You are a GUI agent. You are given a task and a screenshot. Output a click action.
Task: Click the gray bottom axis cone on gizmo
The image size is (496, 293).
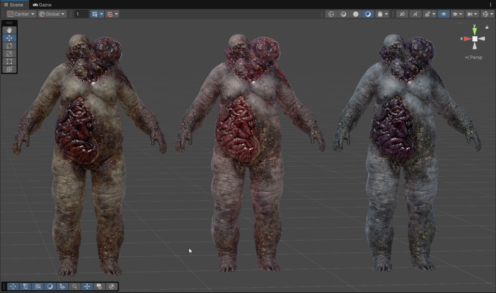click(475, 46)
